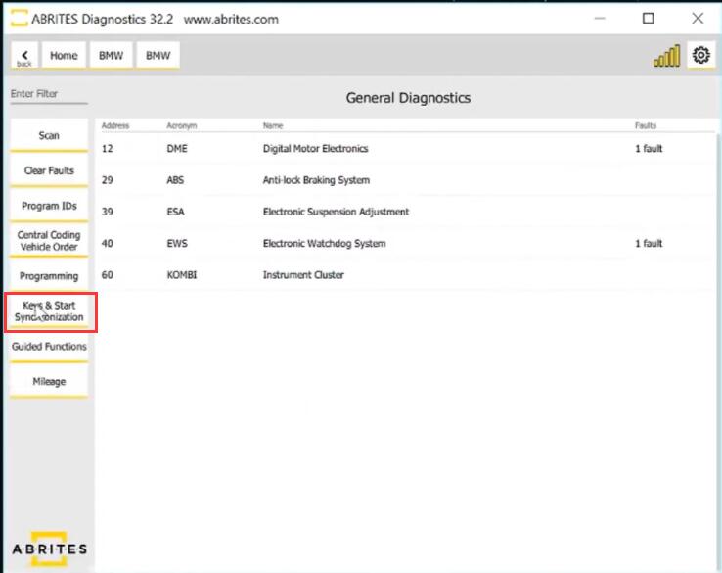Viewport: 722px width, 573px height.
Task: Click address 39 cell
Action: pyautogui.click(x=107, y=212)
